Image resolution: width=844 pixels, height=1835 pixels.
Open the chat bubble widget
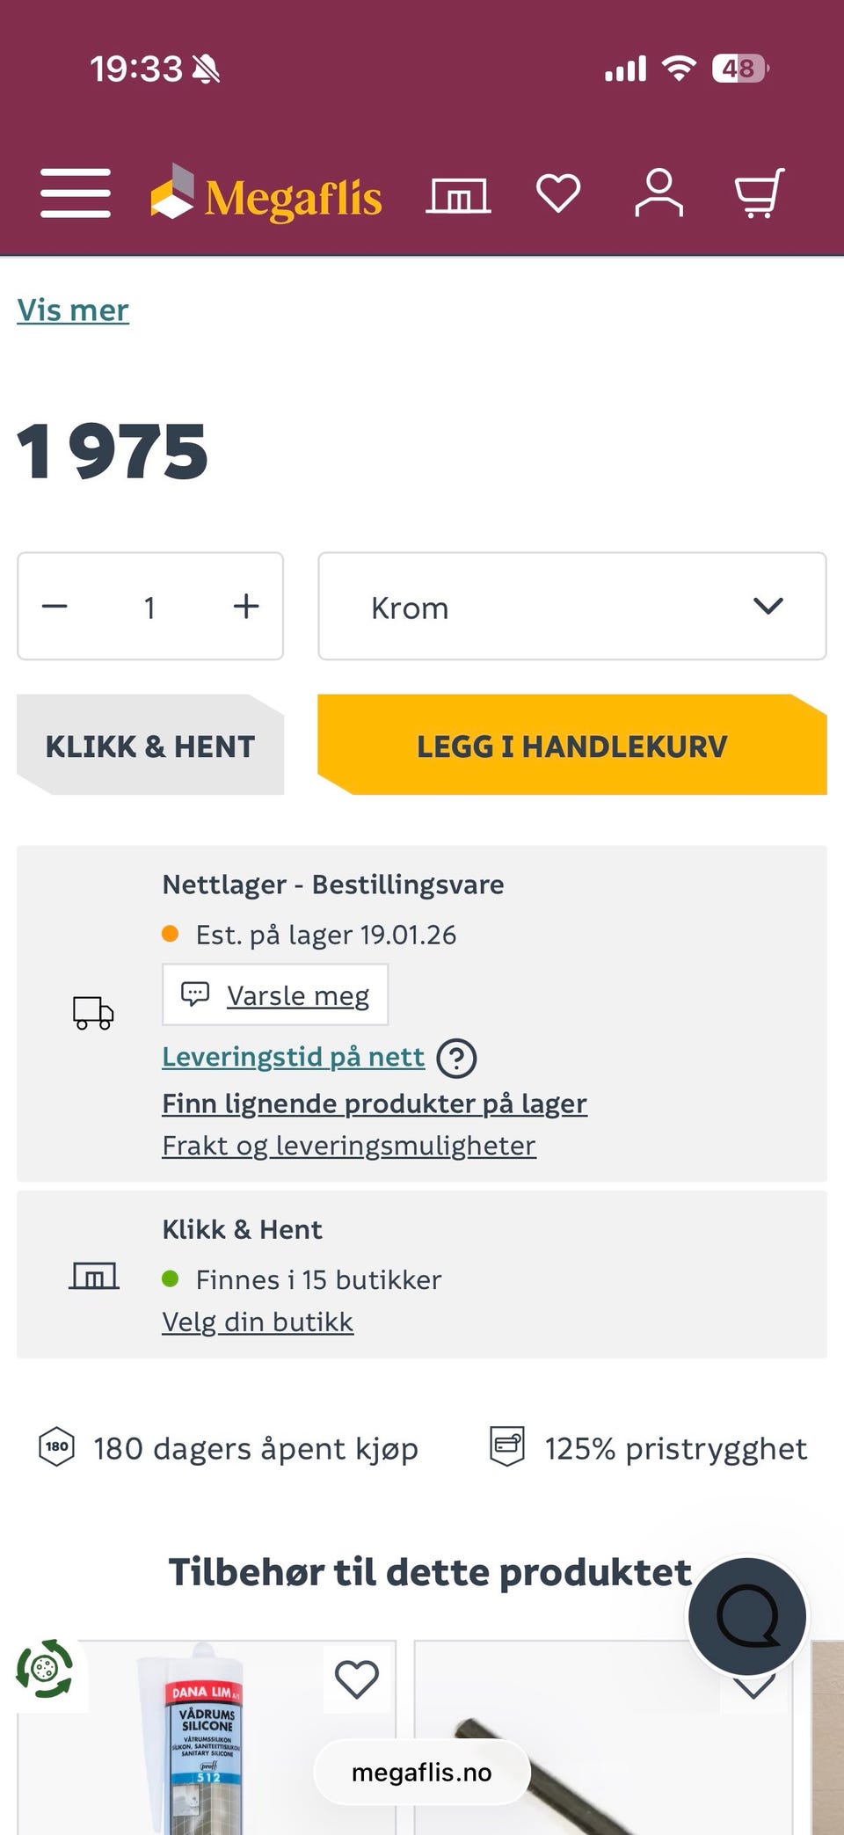point(747,1616)
